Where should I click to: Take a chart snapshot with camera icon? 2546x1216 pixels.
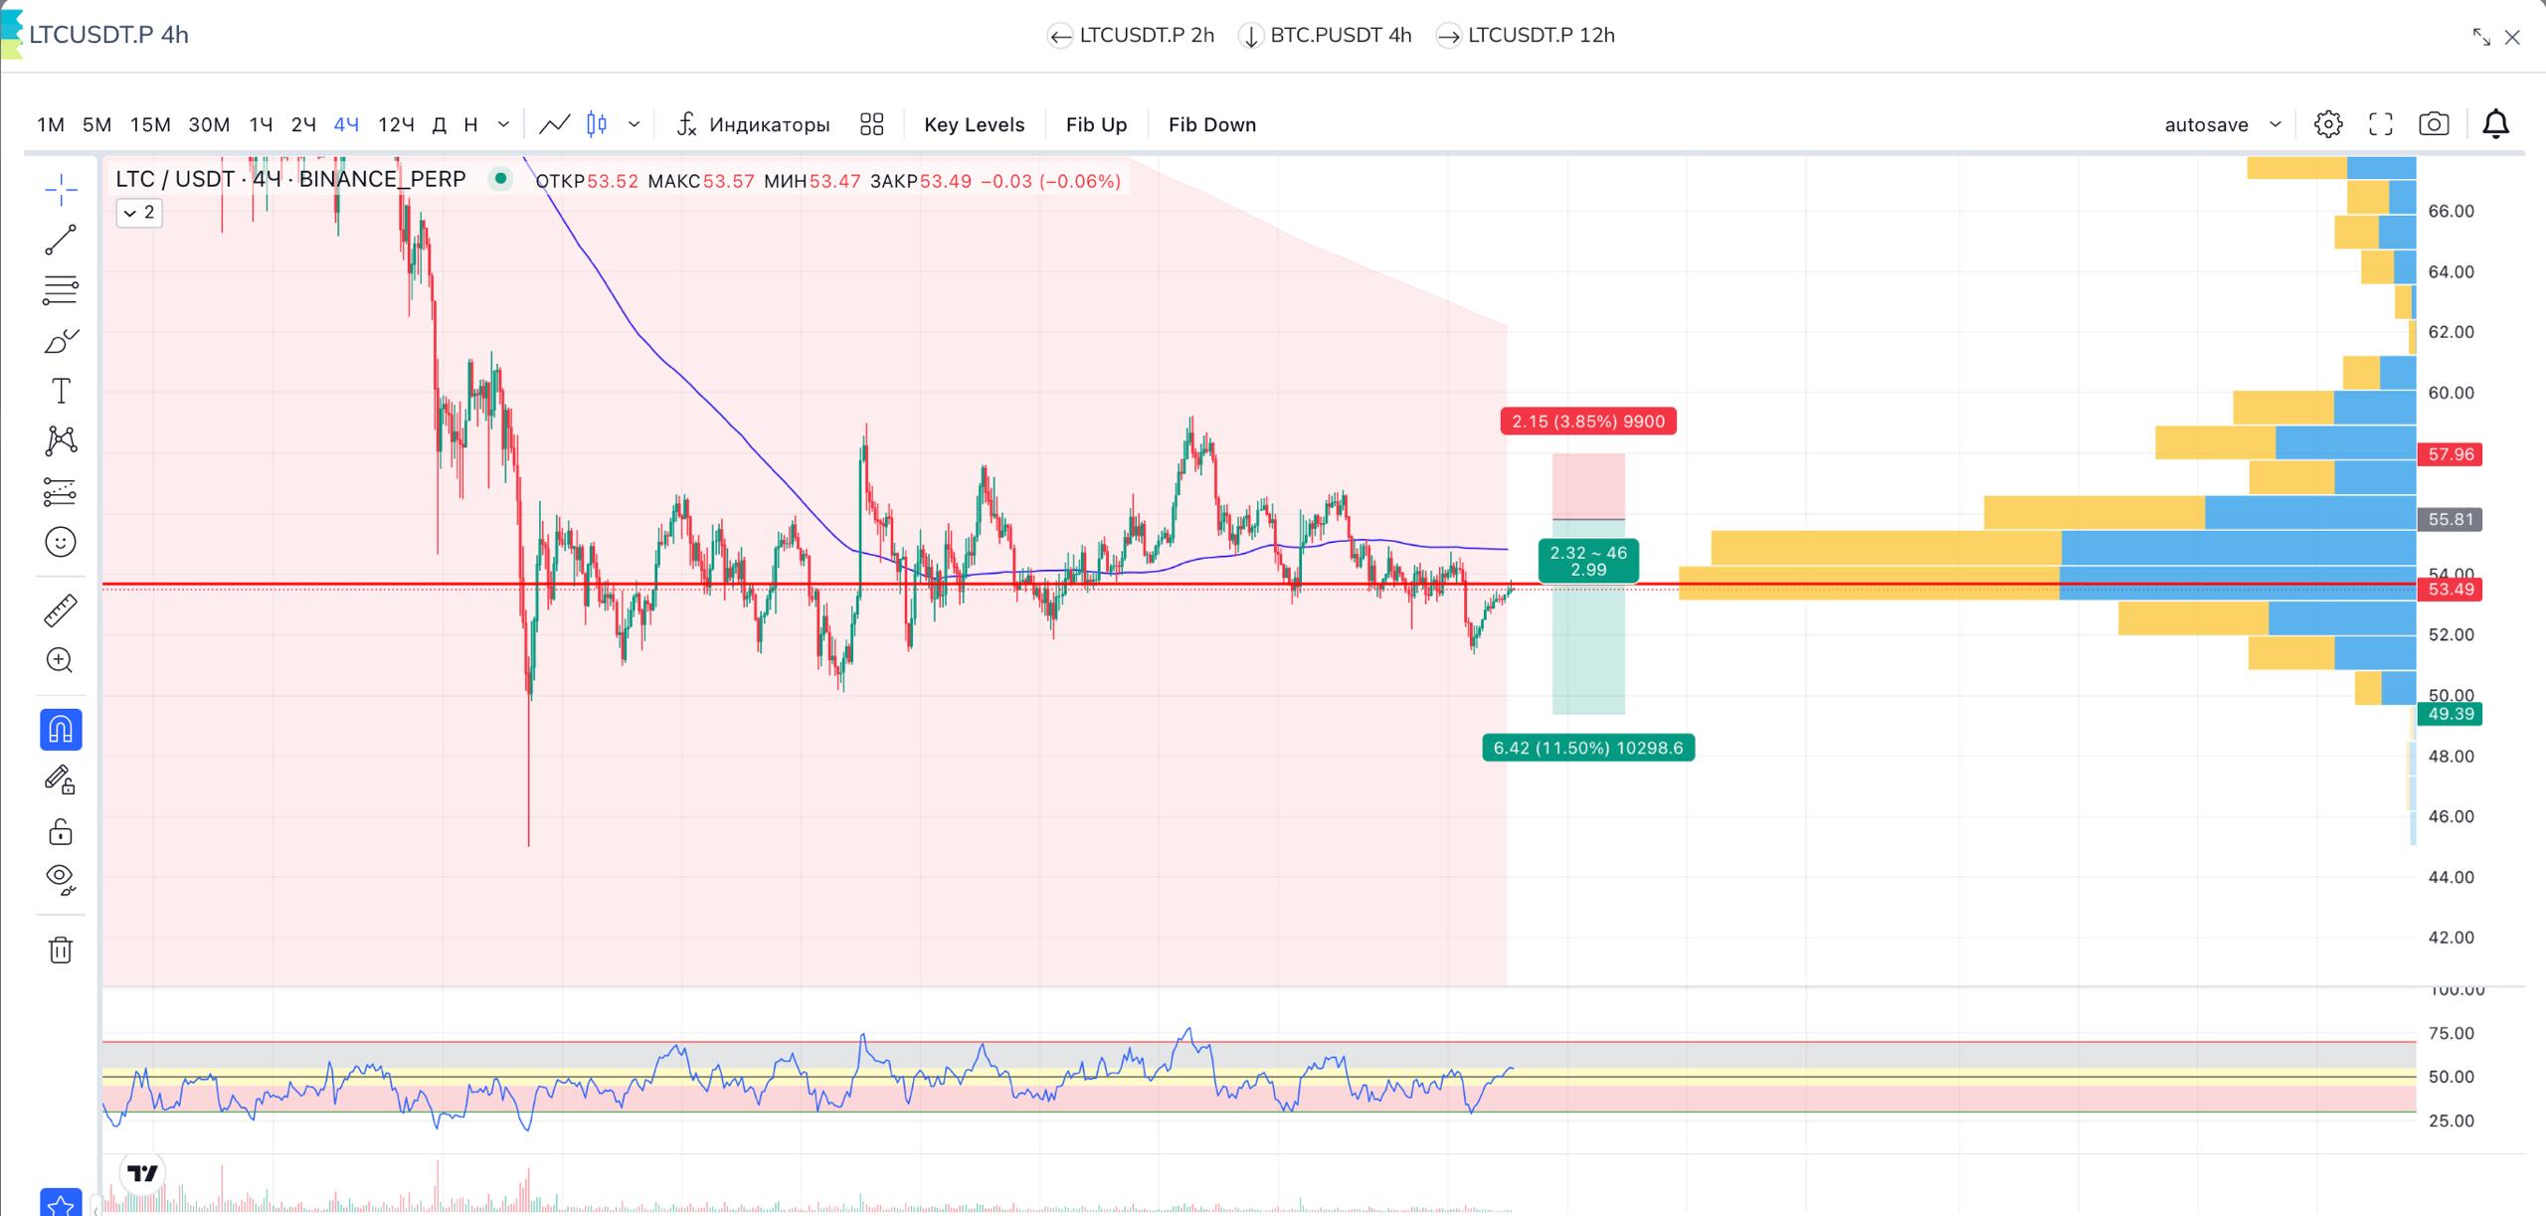coord(2434,124)
